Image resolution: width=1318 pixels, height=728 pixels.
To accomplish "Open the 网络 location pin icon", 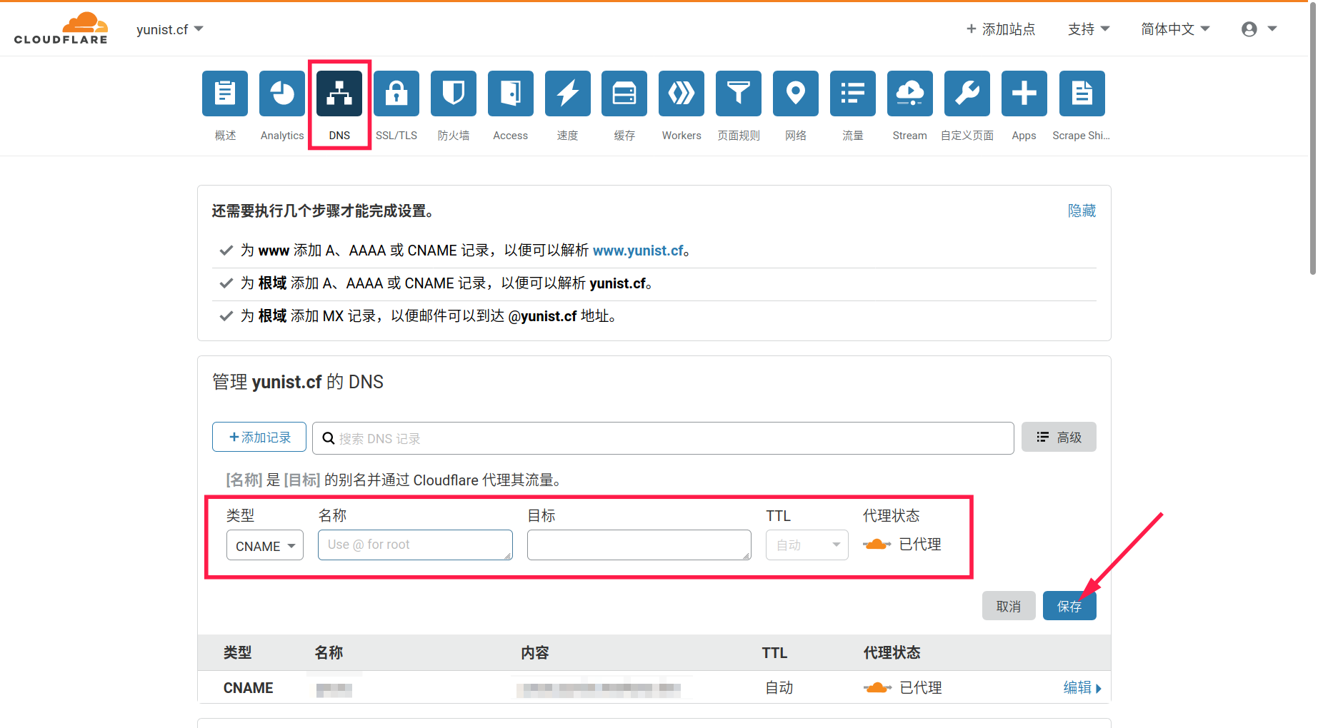I will point(796,93).
